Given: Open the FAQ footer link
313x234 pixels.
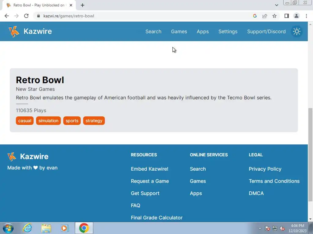Looking at the screenshot, I should click(x=135, y=205).
